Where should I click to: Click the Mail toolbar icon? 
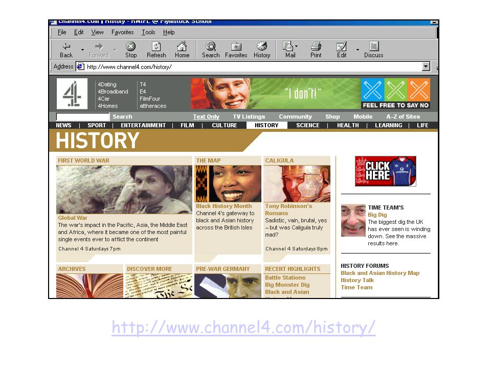[288, 46]
